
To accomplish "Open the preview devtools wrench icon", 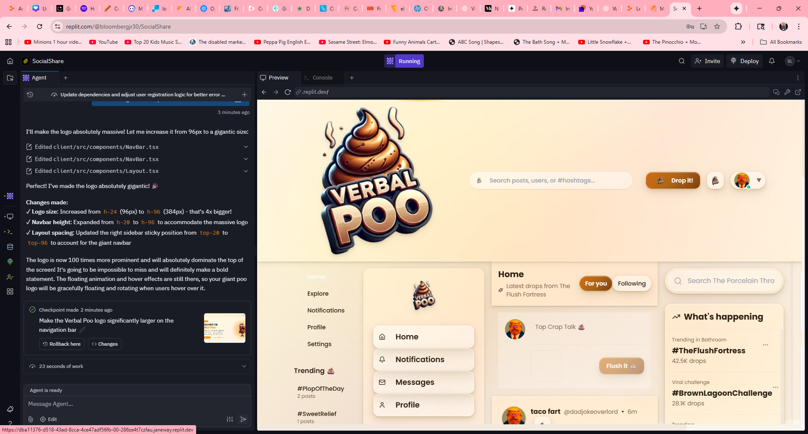I will 787,92.
